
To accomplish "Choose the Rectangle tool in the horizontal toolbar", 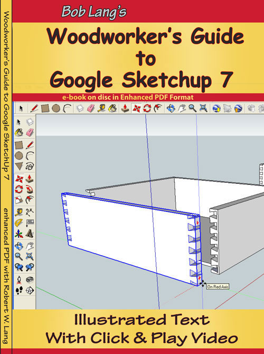I will [x=45, y=108].
